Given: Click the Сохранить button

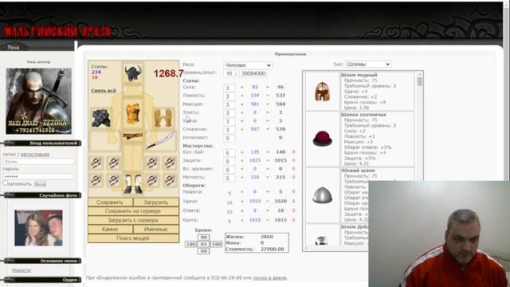Looking at the screenshot, I should tap(110, 202).
